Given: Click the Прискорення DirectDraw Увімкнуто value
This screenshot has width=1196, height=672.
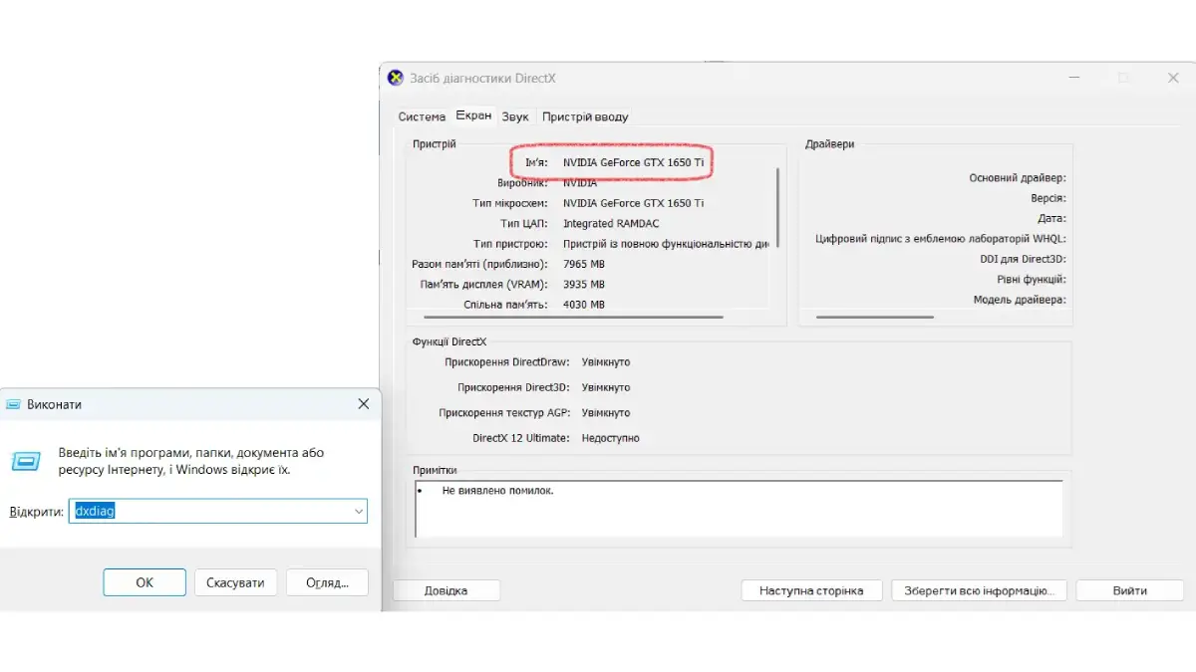Looking at the screenshot, I should point(606,362).
